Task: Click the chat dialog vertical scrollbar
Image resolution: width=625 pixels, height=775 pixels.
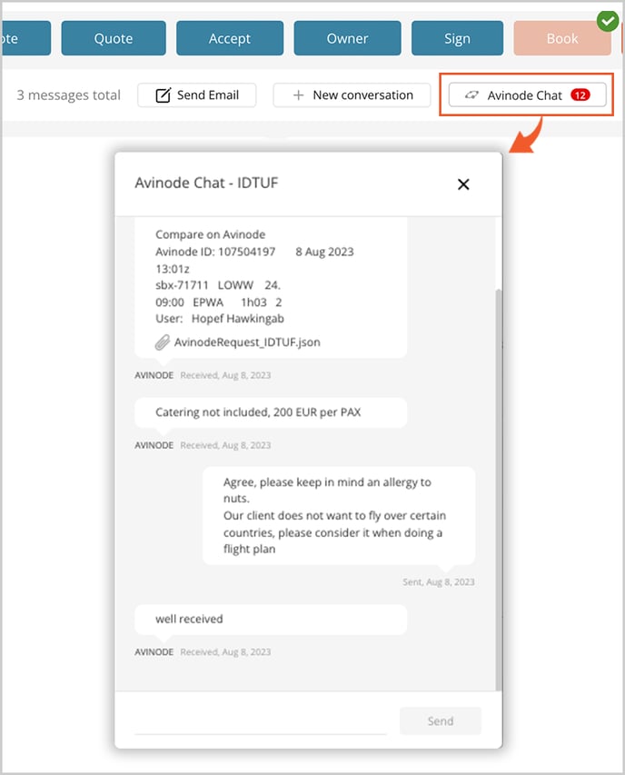Action: (x=498, y=490)
